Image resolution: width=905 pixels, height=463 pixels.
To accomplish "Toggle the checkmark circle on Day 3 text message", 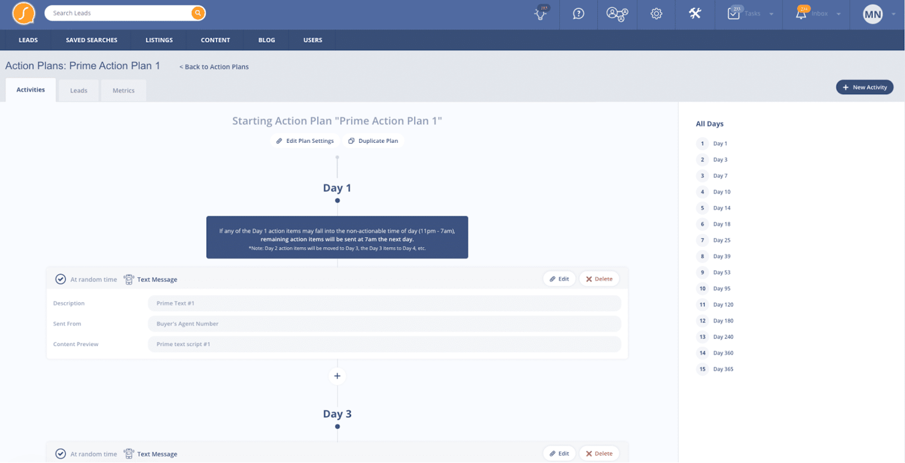I will pyautogui.click(x=60, y=453).
